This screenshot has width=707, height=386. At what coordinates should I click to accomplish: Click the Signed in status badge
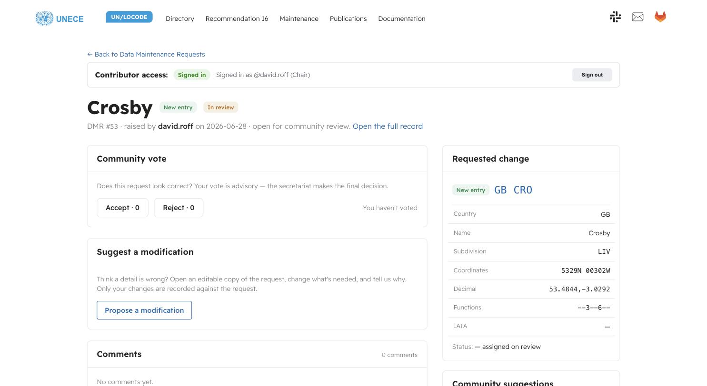coord(192,75)
